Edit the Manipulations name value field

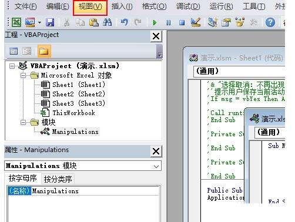pos(96,191)
